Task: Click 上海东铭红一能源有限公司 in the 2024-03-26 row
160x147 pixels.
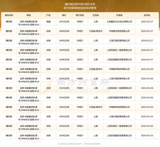Action: click(119, 88)
